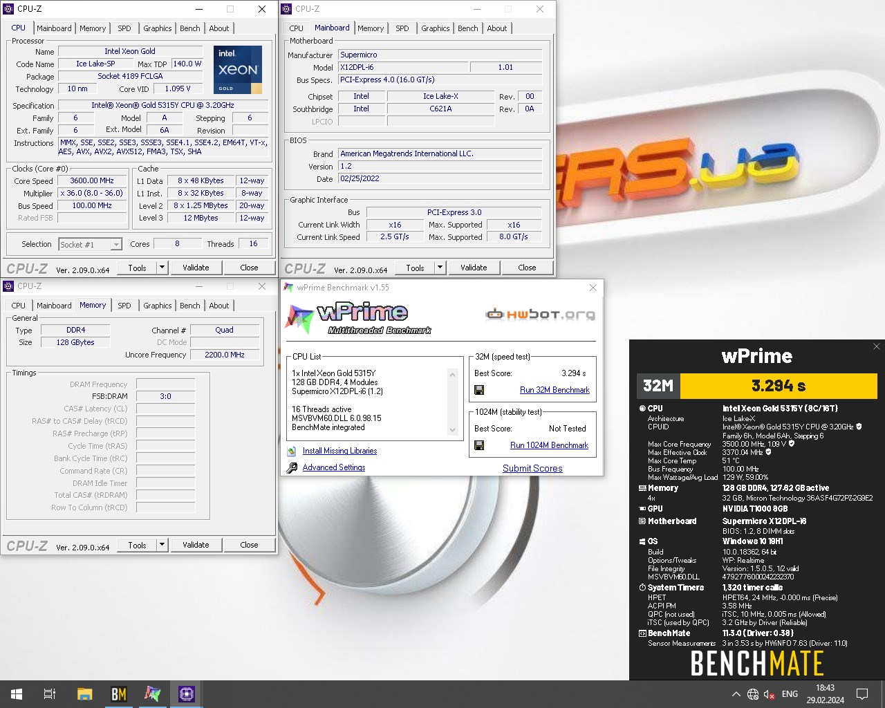Expand the Tools dropdown arrow in the Mainboard window
This screenshot has width=885, height=708.
click(x=440, y=268)
